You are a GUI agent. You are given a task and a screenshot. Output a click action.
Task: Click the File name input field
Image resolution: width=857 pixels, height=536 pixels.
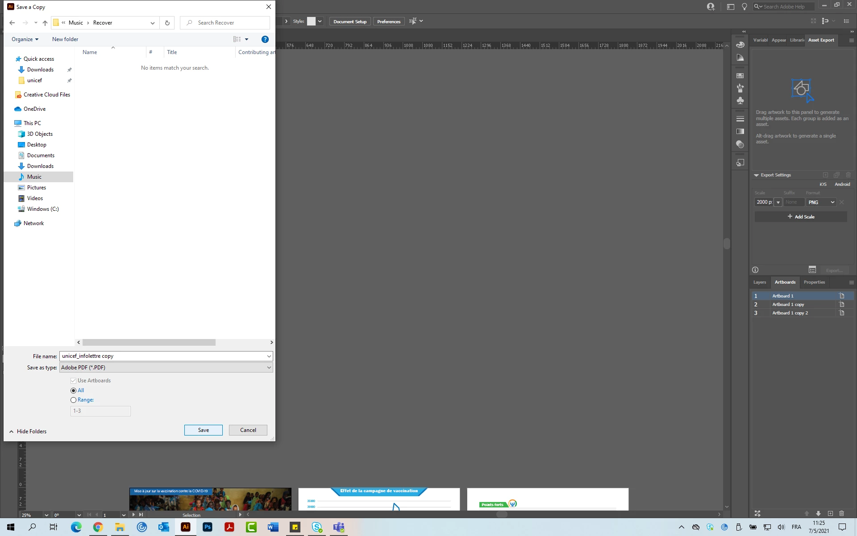tap(163, 356)
